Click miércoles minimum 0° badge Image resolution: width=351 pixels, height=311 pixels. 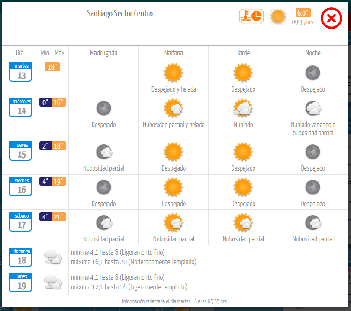pyautogui.click(x=46, y=102)
